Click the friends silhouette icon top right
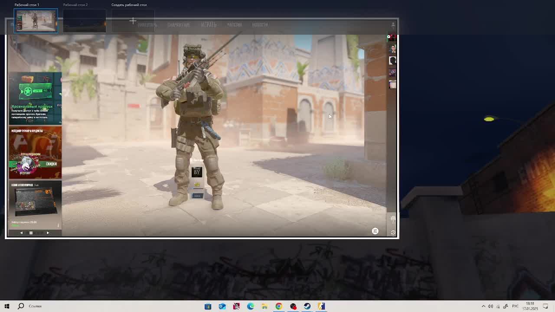 (393, 25)
